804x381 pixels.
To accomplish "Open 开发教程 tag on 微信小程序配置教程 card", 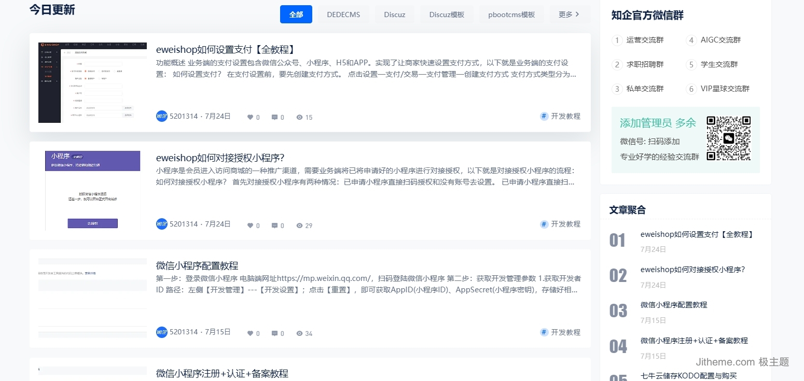I will coord(565,332).
